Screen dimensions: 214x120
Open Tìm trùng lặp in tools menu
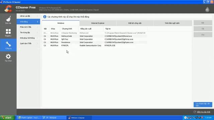click(28, 33)
